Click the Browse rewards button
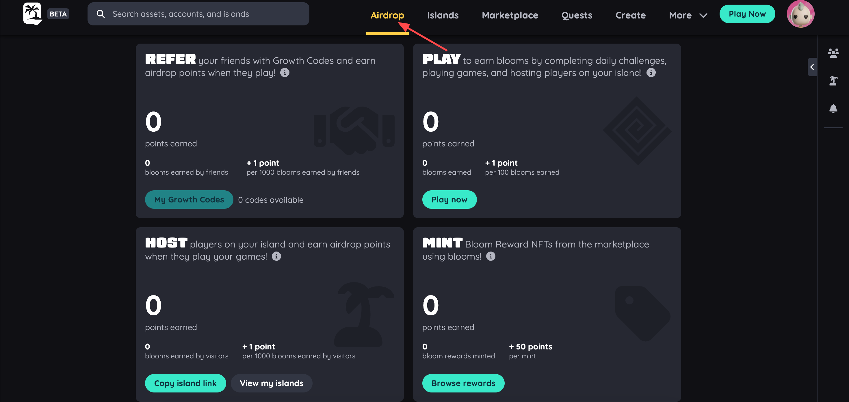The image size is (849, 402). [463, 383]
